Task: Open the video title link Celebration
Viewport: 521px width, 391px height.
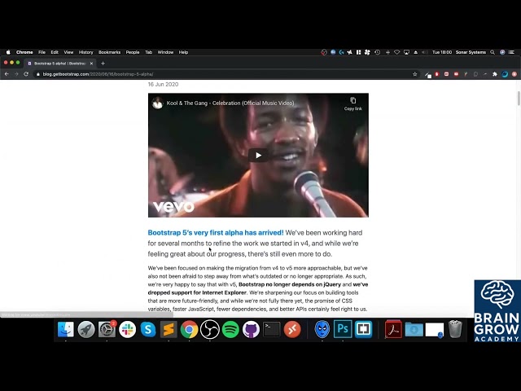Action: (230, 103)
